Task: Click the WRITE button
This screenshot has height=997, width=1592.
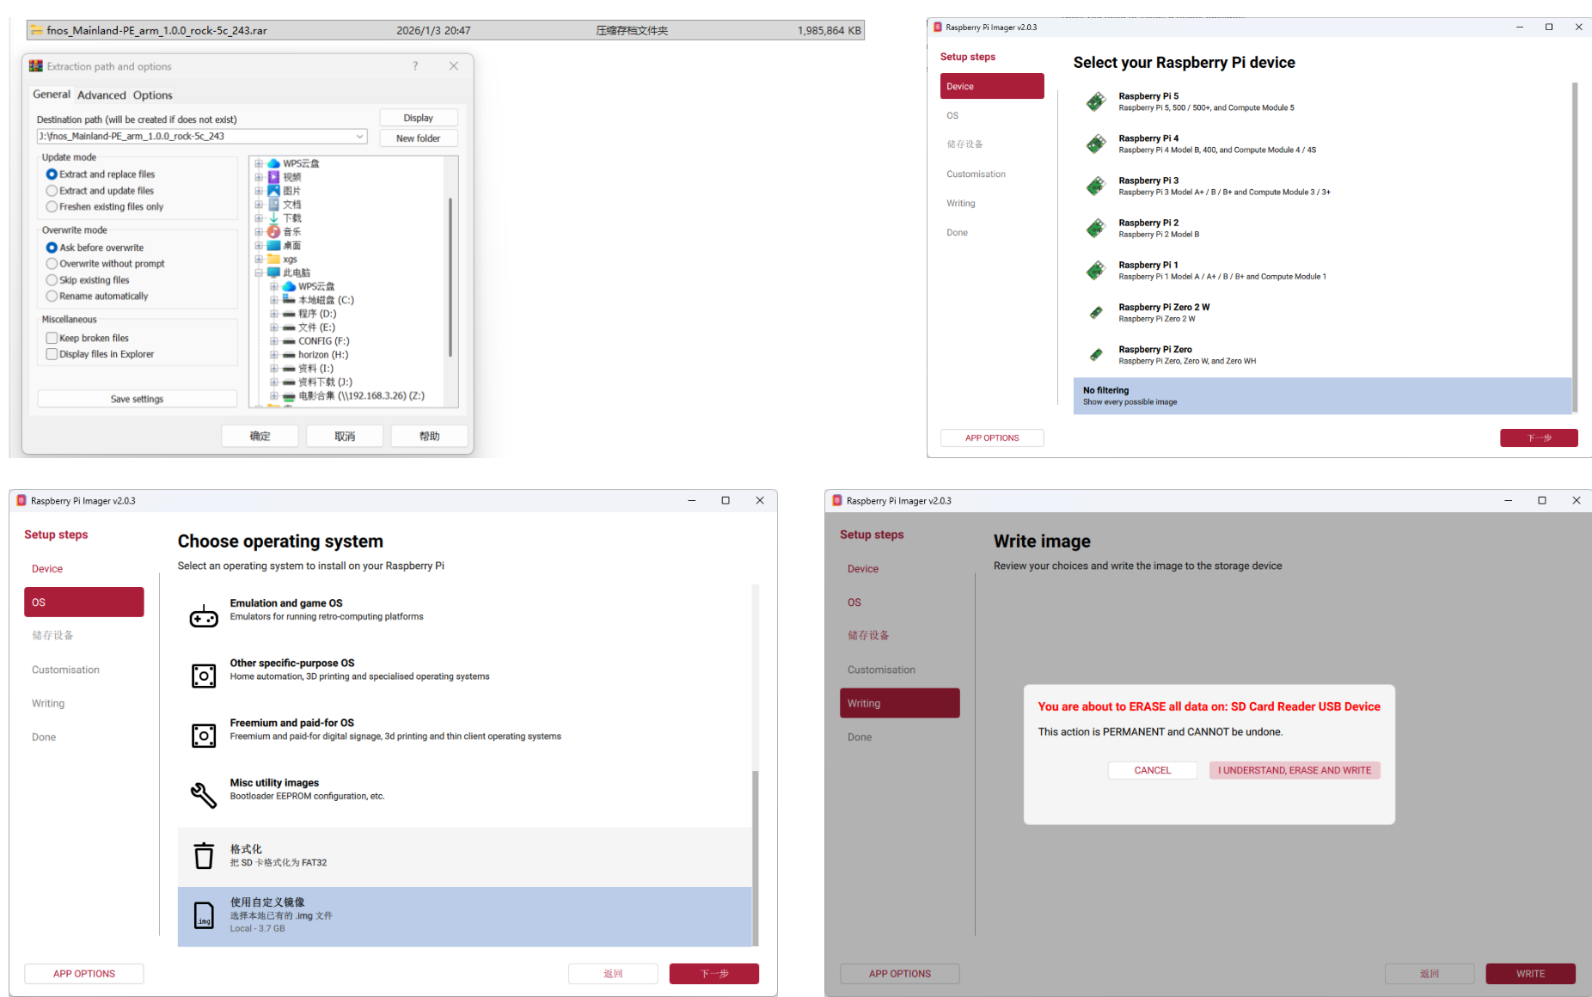Action: coord(1530,974)
